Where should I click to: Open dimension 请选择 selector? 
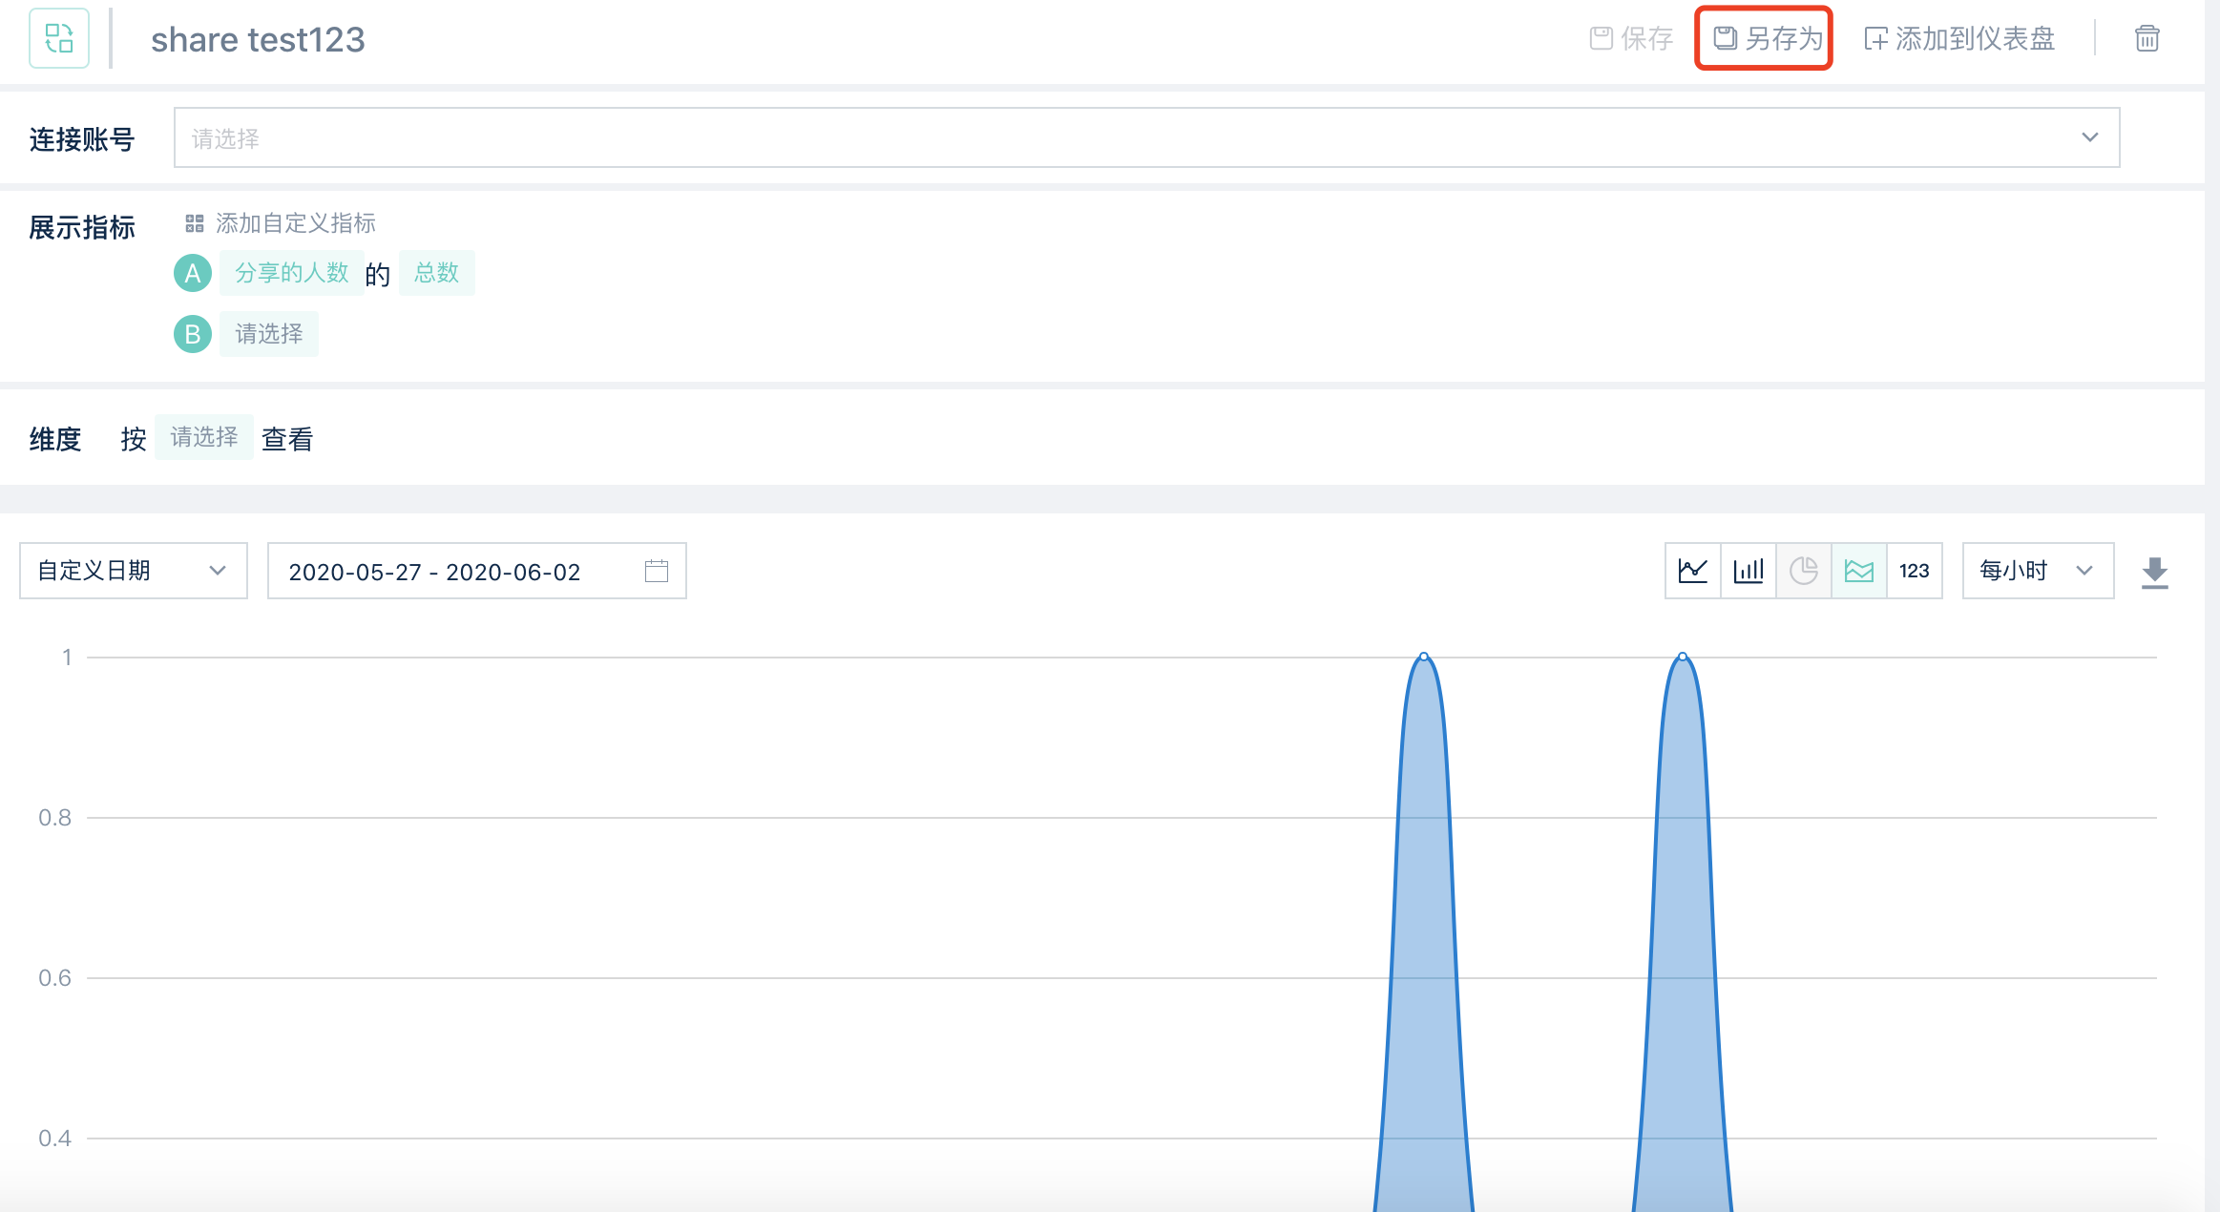point(203,437)
